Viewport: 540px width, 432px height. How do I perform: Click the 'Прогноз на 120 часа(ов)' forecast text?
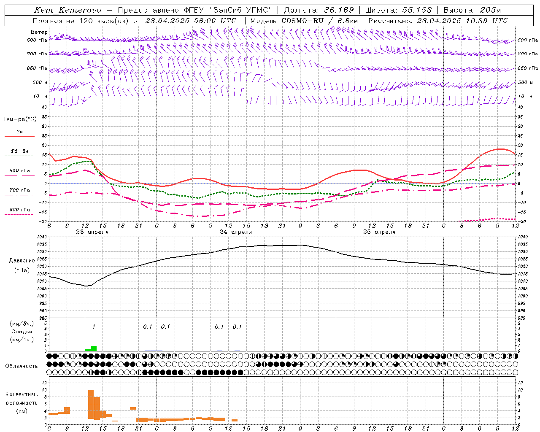81,21
